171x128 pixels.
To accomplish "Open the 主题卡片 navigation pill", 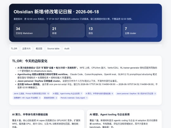I will (26, 49).
